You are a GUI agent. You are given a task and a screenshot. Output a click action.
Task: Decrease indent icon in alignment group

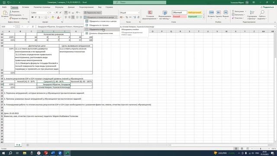click(77, 17)
